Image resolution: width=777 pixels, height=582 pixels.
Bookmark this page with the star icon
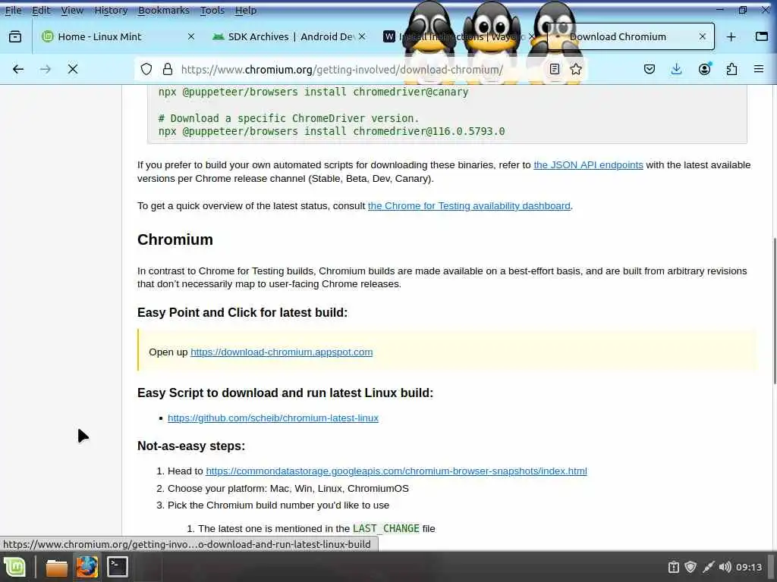click(x=576, y=69)
